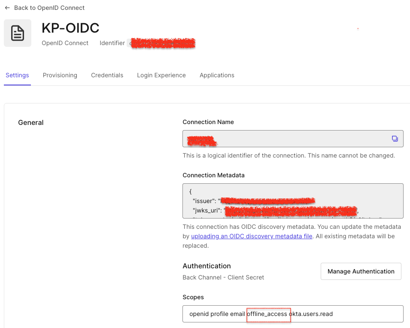
Task: Click inside the Connection Metadata text area
Action: (x=293, y=200)
